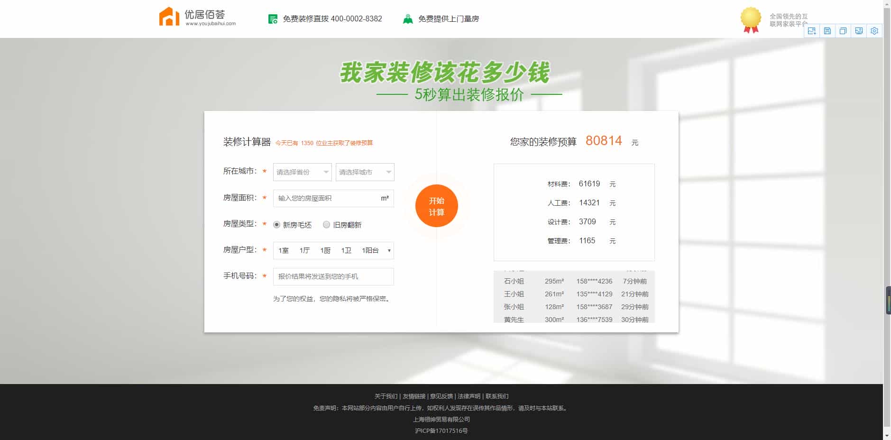Click phone number 158****4236
Image resolution: width=891 pixels, height=440 pixels.
[594, 281]
